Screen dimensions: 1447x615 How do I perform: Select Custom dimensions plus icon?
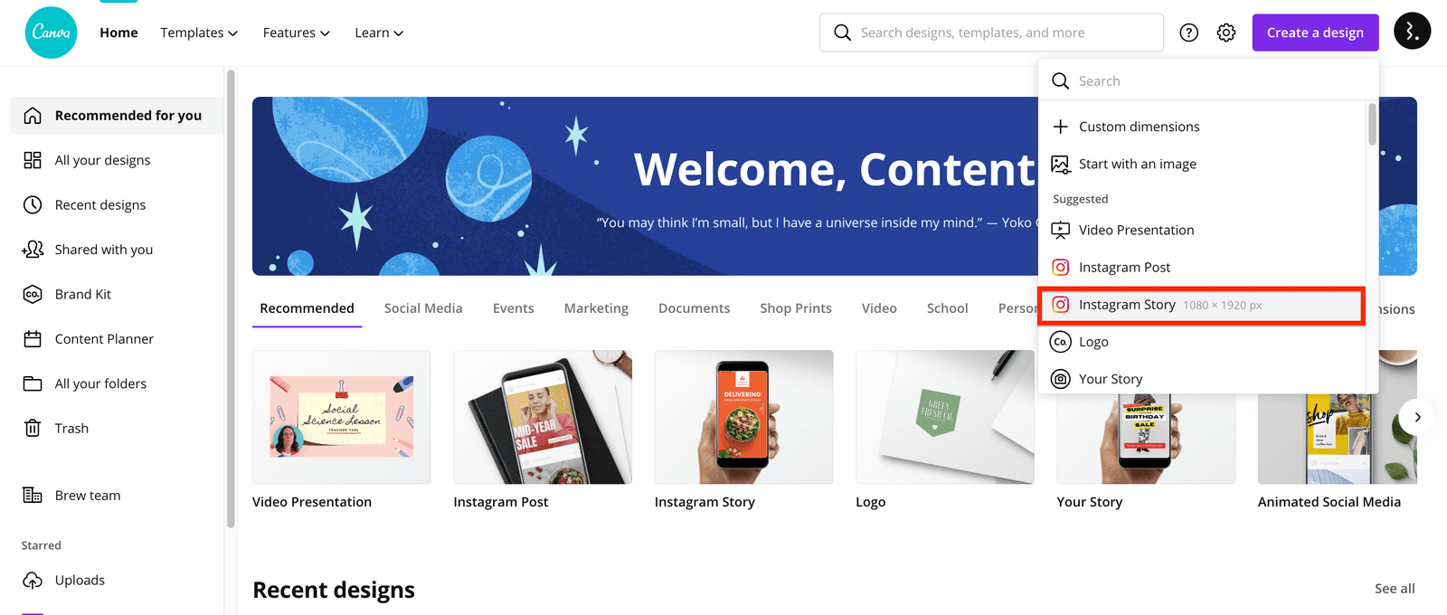tap(1061, 127)
